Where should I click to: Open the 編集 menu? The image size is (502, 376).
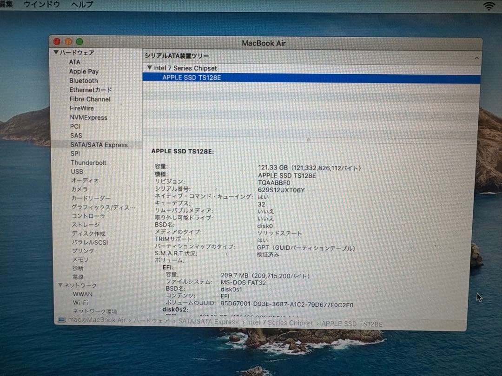pos(7,5)
